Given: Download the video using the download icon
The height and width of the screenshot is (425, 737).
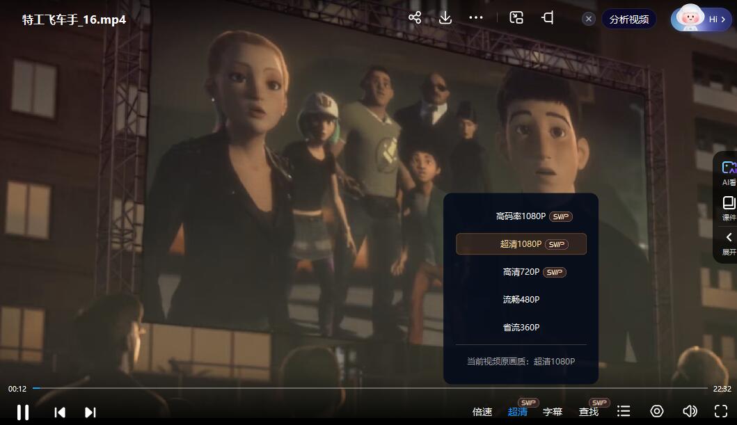Looking at the screenshot, I should click(x=445, y=18).
